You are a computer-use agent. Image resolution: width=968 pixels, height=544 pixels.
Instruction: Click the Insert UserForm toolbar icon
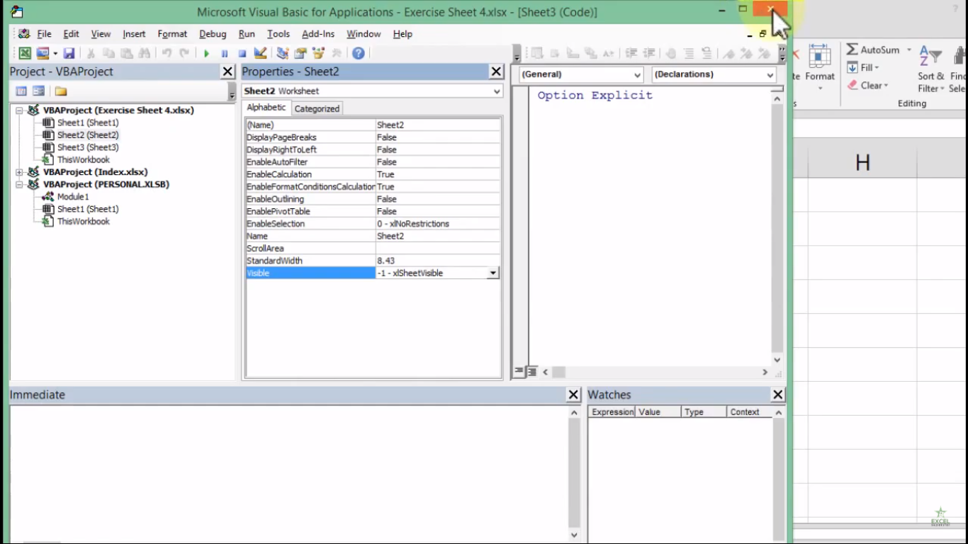pos(43,53)
